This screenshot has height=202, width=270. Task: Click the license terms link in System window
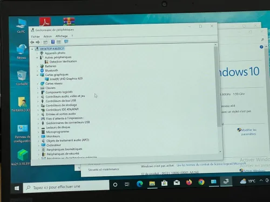(211, 164)
